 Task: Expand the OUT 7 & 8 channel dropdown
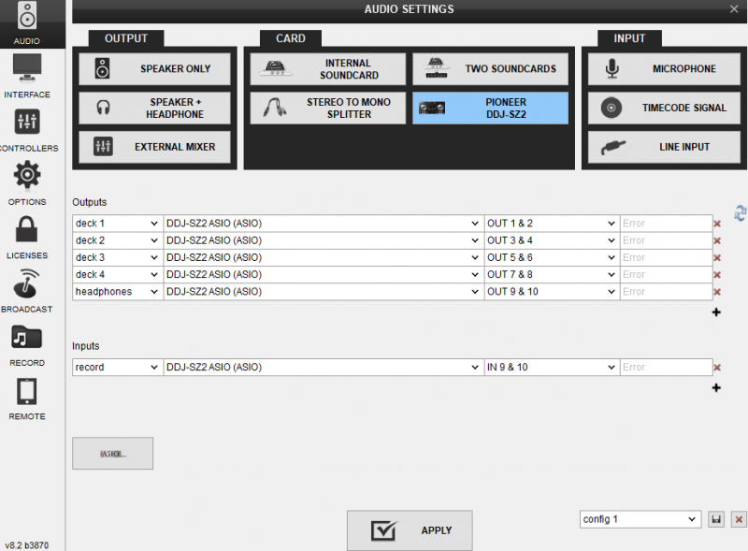click(552, 274)
